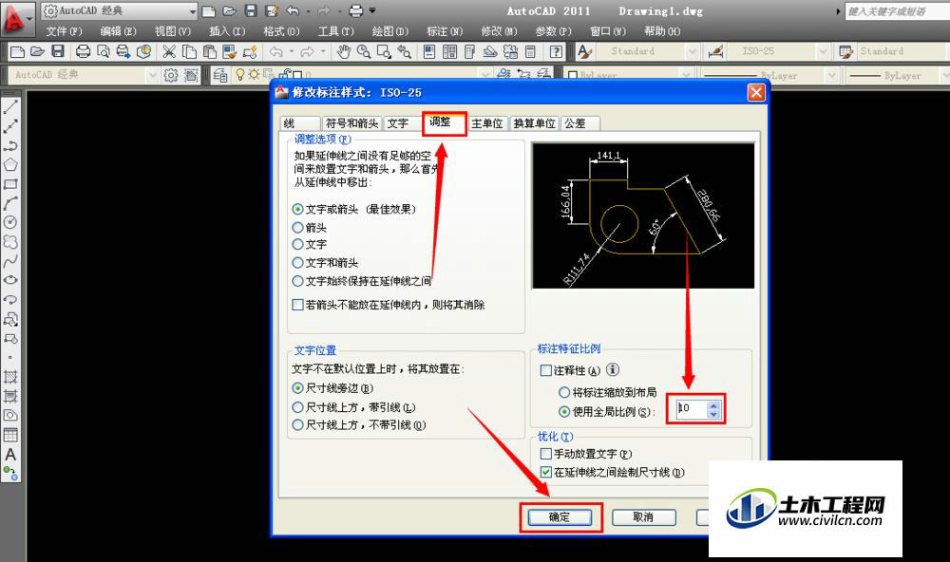Screen dimensions: 950x562
Task: Open the AutoCAD application menu logo
Action: [16, 18]
